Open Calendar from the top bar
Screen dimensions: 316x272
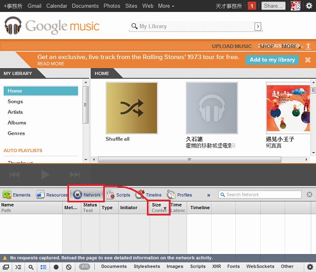point(57,6)
